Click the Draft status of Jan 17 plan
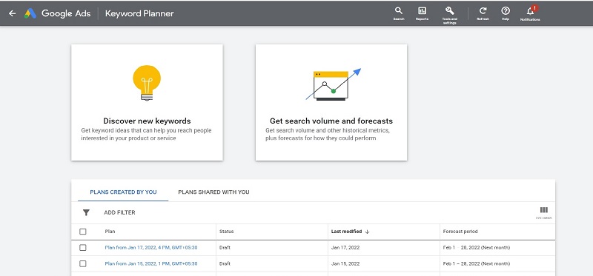 tap(225, 248)
